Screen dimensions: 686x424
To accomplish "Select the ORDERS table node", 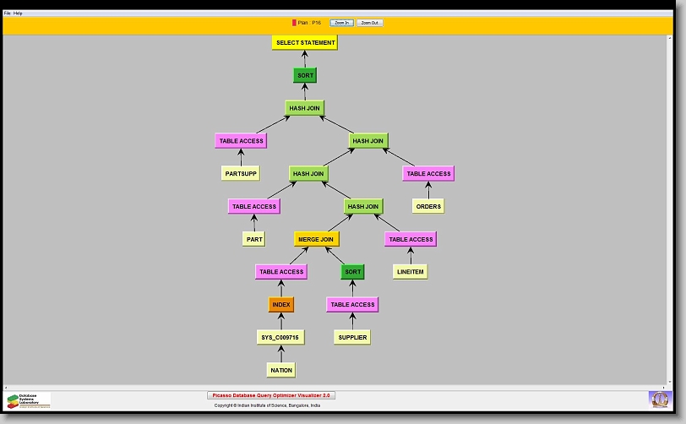I will point(428,206).
